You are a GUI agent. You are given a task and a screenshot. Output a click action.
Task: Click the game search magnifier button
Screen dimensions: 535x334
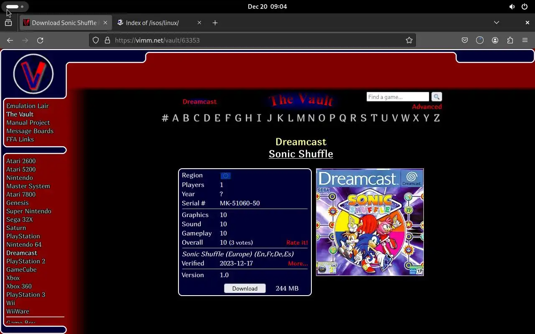[x=436, y=97]
